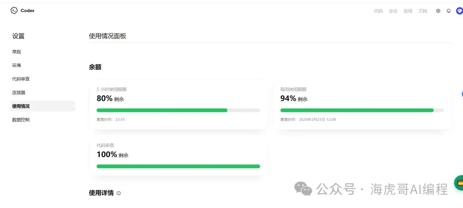This screenshot has width=463, height=208.
Task: Click the 每周使用限额 94% usage card
Action: (362, 104)
